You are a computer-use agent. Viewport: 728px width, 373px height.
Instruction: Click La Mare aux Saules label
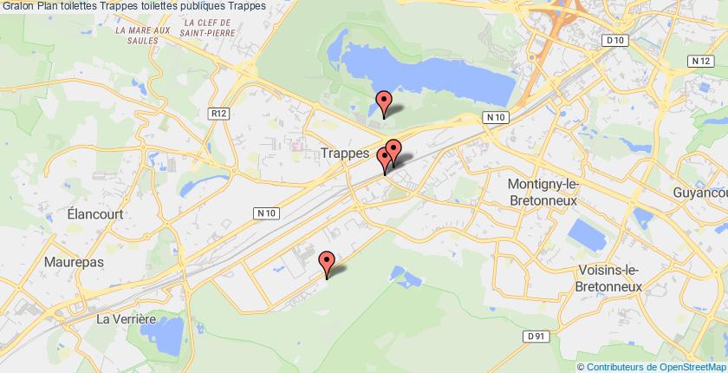click(143, 36)
